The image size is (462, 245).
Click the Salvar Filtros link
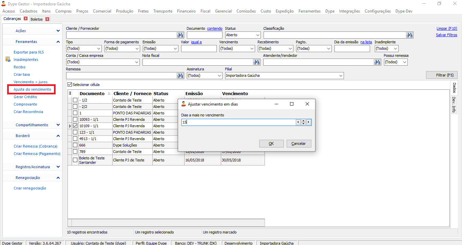446,35
